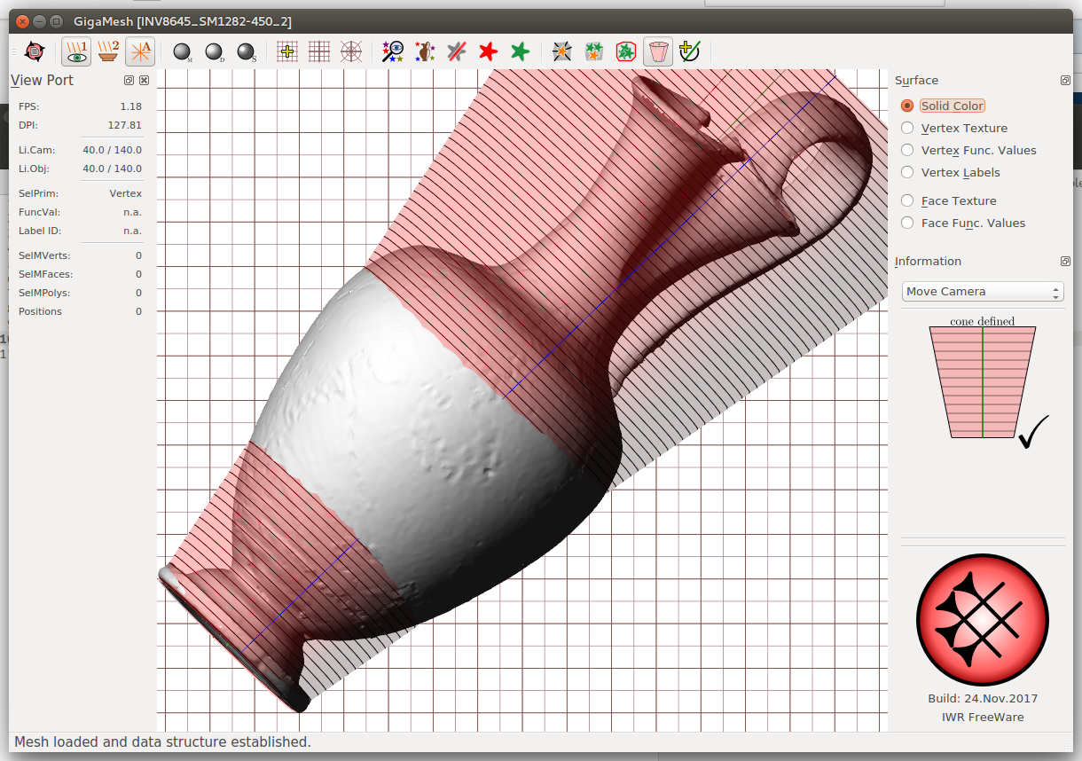
Task: Click status bar 'Mesh loaded' message
Action: (162, 741)
